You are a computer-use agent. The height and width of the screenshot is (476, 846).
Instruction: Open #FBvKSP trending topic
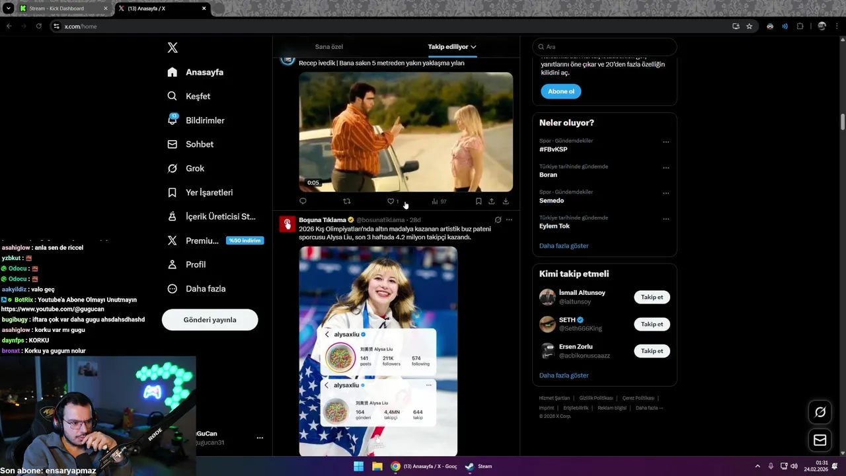click(x=553, y=149)
